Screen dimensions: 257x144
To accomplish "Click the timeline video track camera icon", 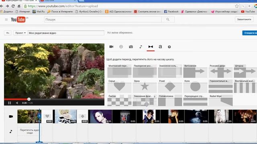I will coord(11,116).
